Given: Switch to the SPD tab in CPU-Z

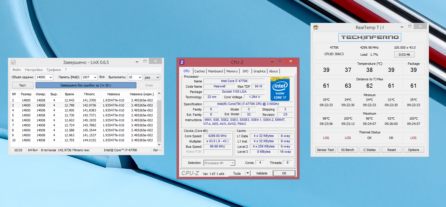Looking at the screenshot, I should point(245,71).
